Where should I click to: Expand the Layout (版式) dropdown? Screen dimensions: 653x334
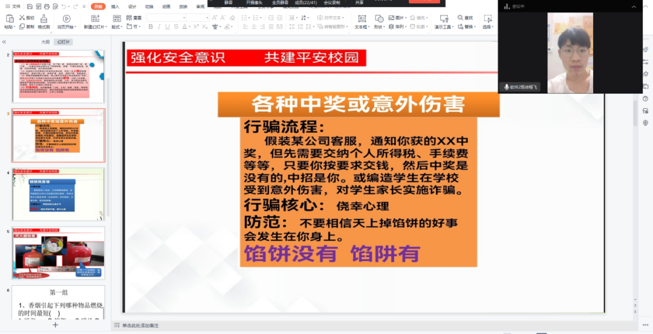pos(117,27)
